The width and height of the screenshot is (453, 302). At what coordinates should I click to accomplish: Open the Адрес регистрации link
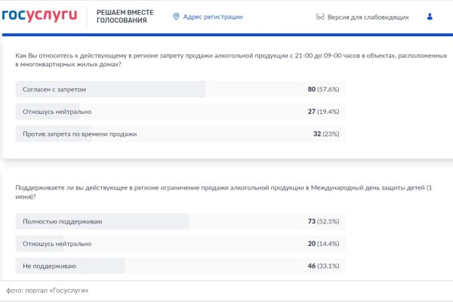point(212,17)
